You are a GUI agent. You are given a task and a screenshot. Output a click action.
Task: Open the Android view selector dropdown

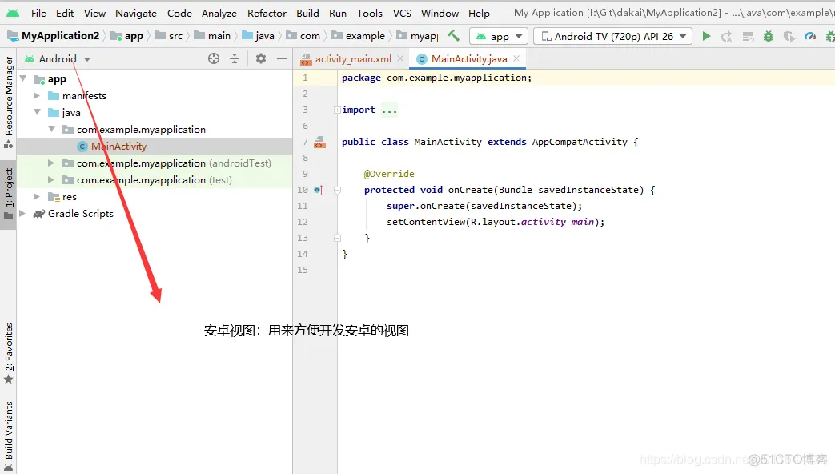pos(58,58)
